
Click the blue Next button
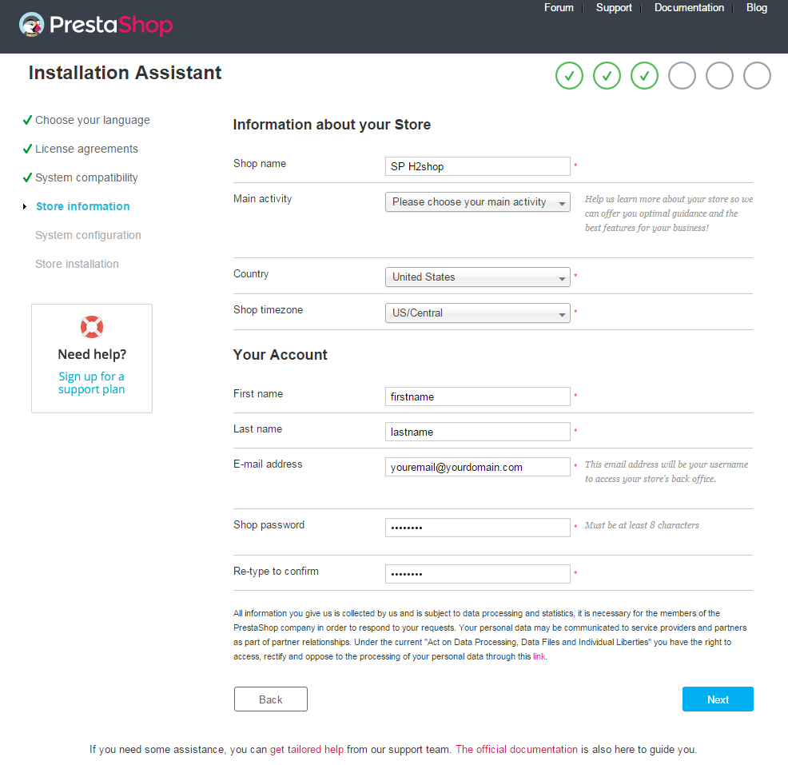point(718,699)
